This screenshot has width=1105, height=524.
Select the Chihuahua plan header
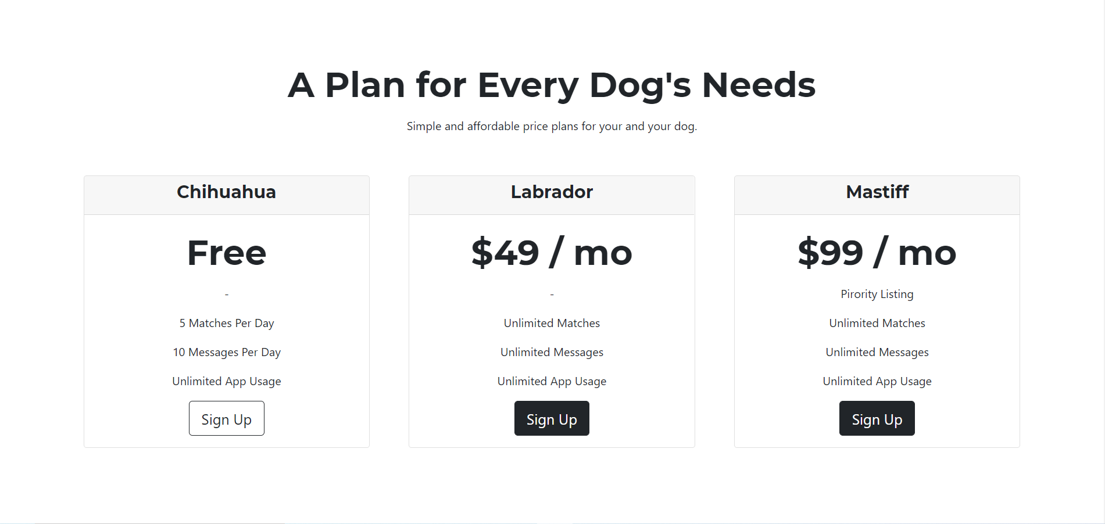pos(226,192)
